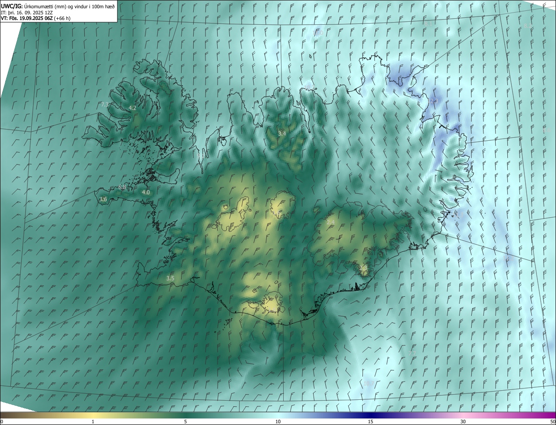Click the 10 label on the color scale

[x=278, y=422]
